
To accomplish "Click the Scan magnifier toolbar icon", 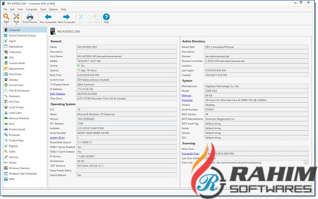I will (x=6, y=16).
